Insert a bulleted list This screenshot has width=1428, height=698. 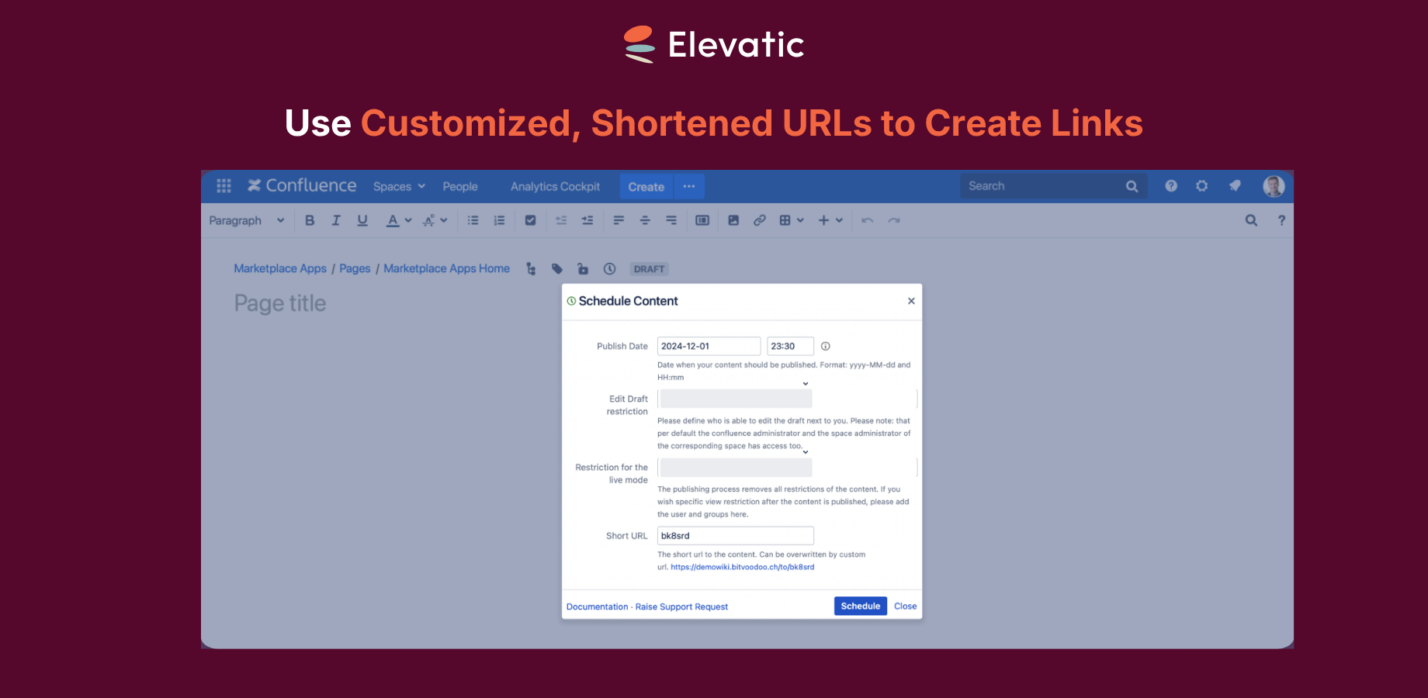pos(473,220)
